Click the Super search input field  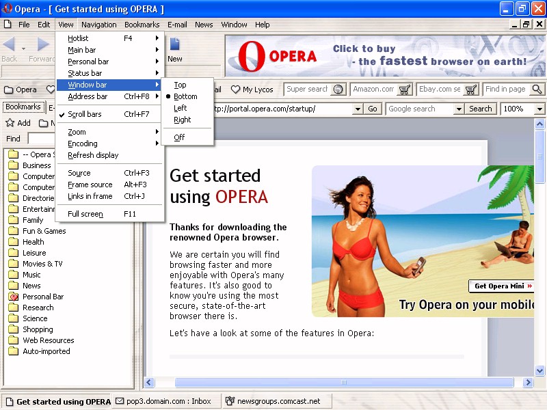(308, 90)
